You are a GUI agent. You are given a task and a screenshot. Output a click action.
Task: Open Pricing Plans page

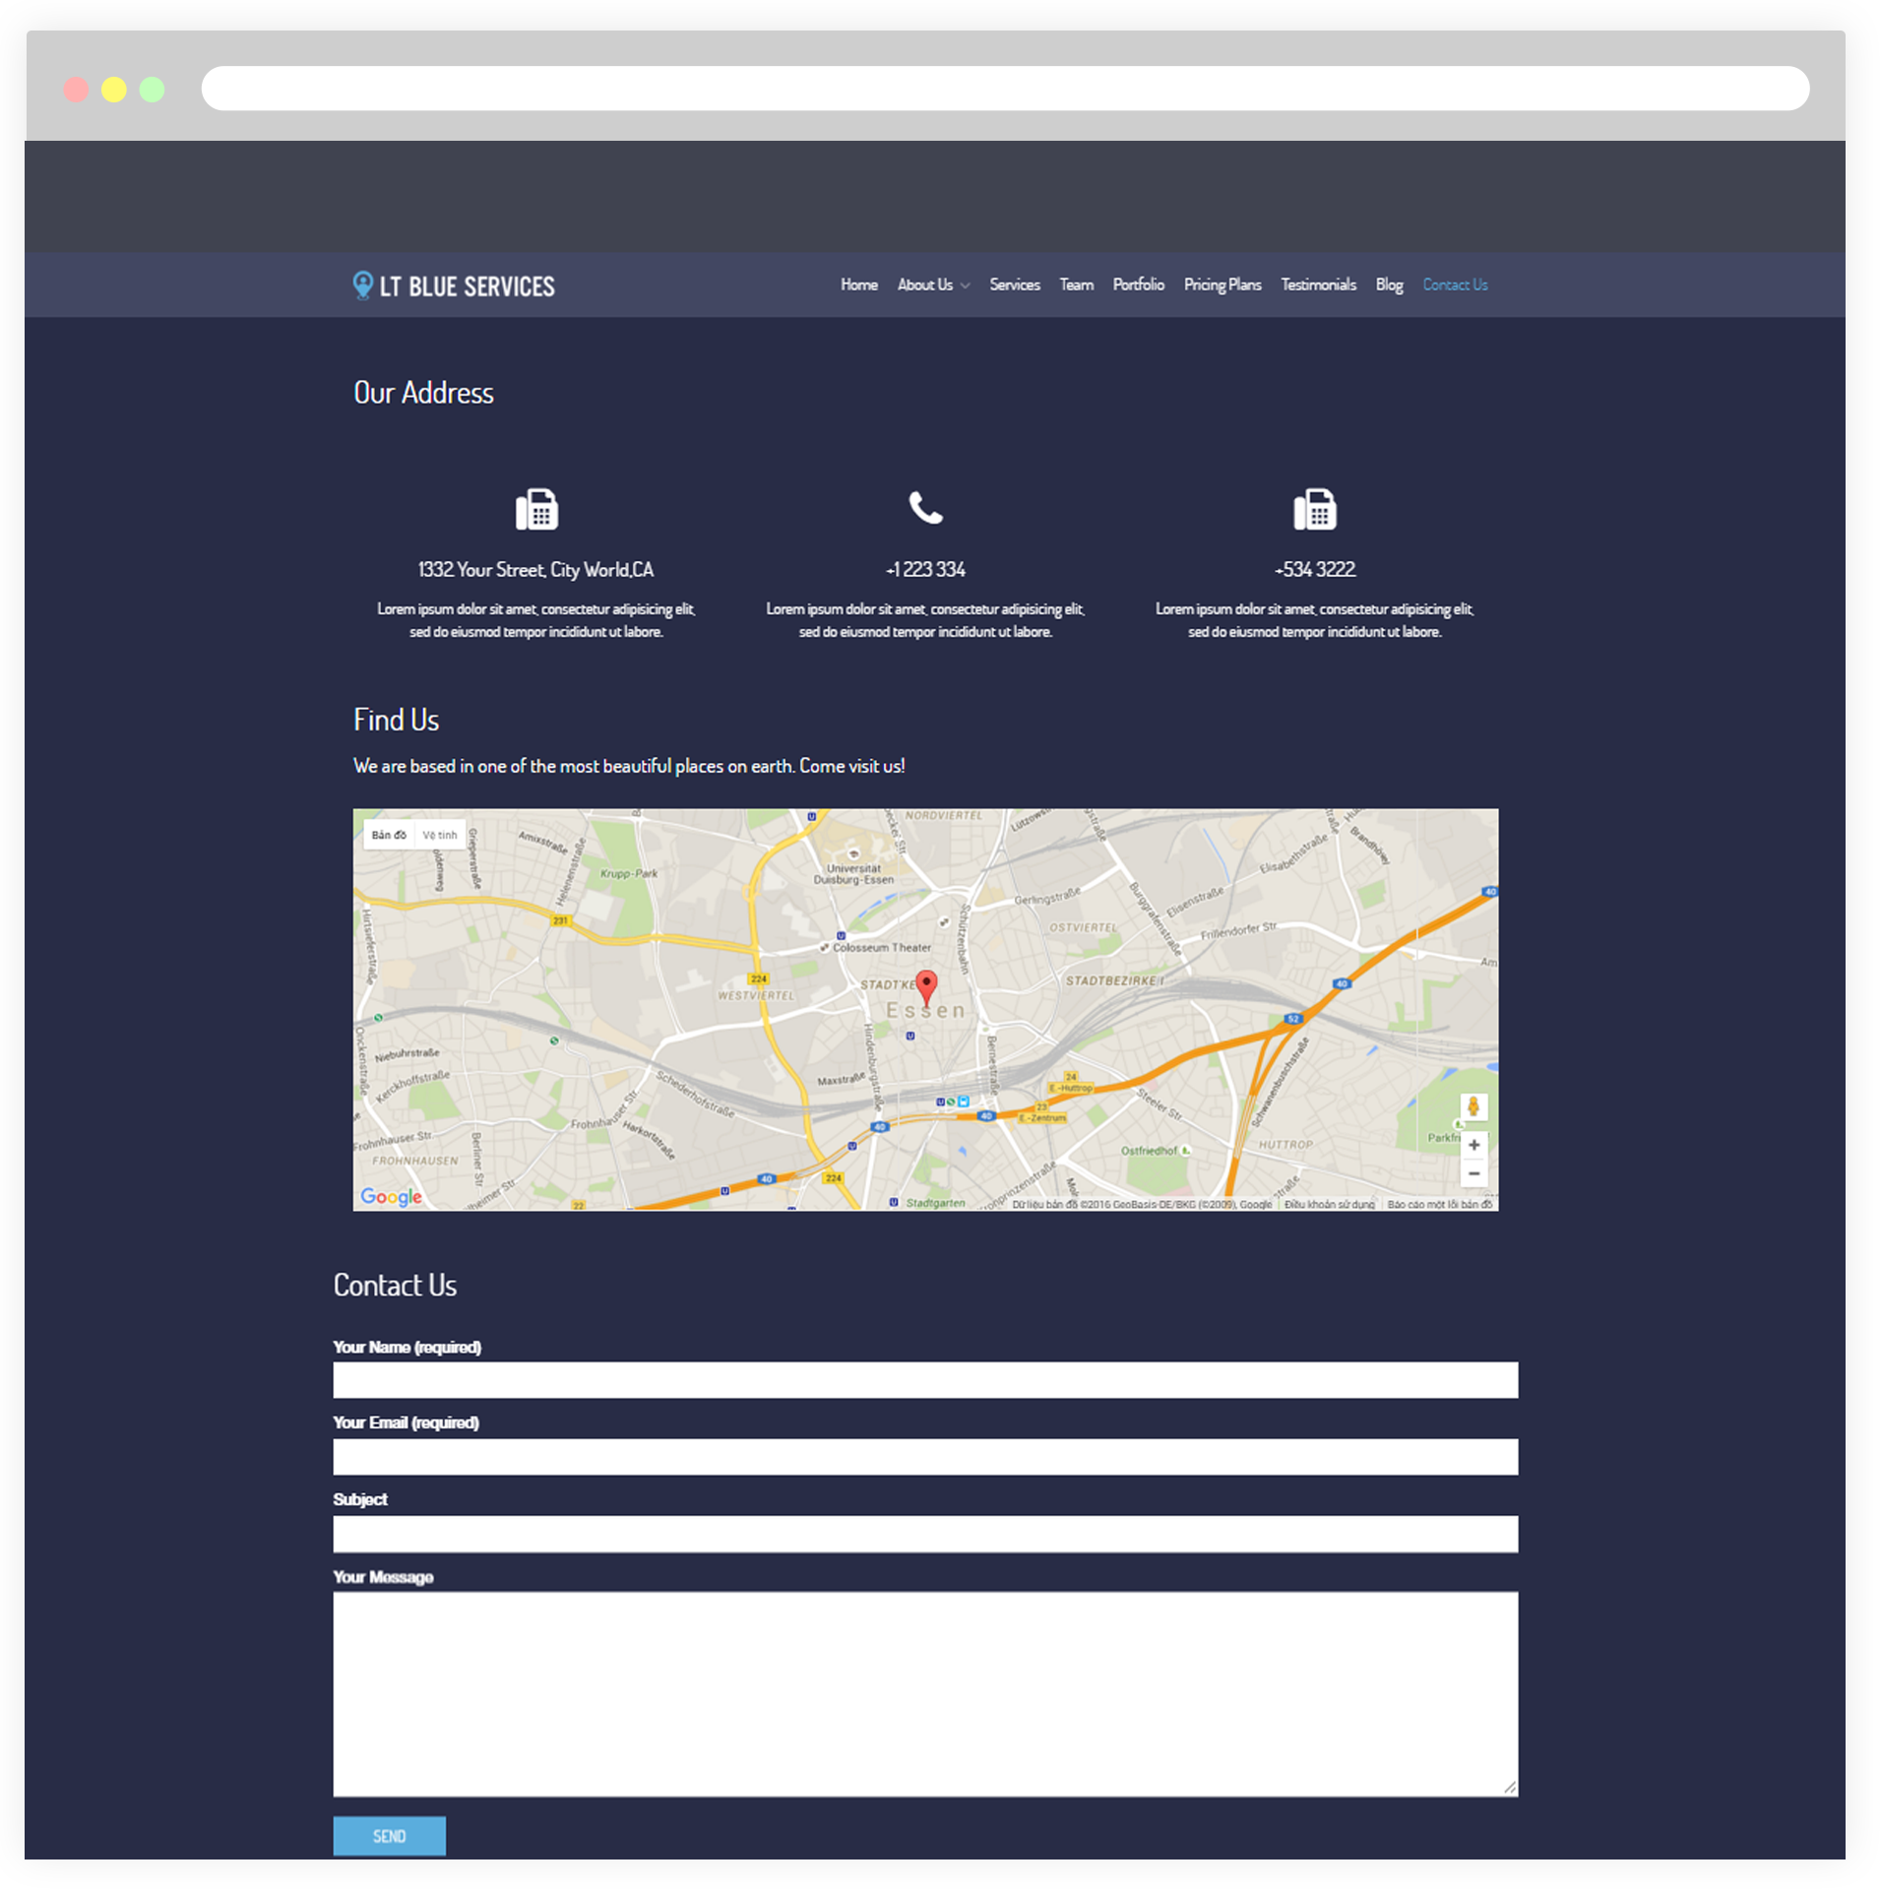[1223, 284]
